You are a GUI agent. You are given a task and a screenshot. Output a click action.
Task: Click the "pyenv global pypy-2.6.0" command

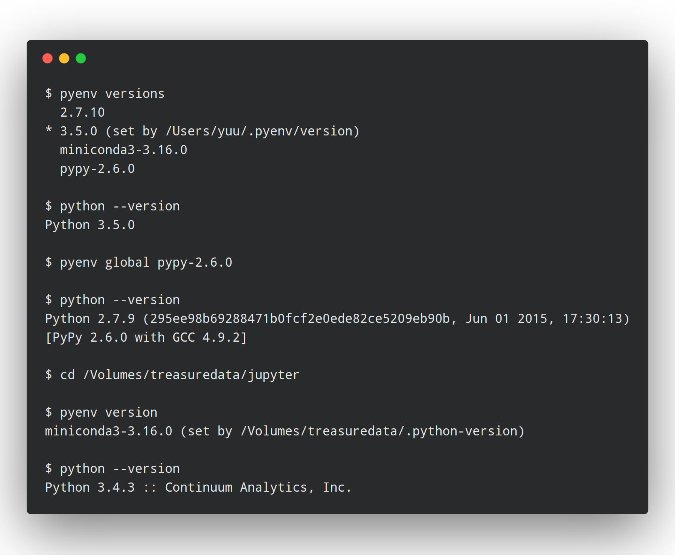(x=146, y=262)
